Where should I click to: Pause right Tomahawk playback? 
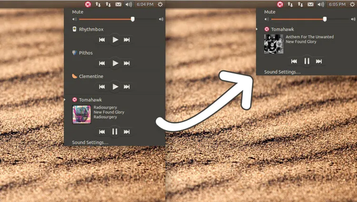pos(307,61)
